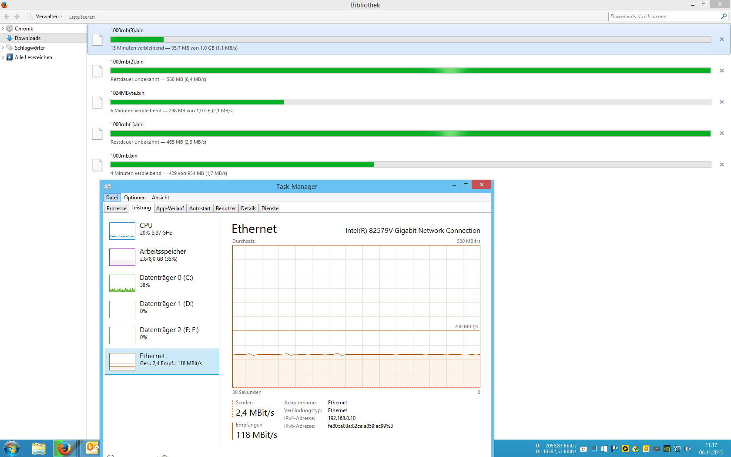Click the orange Outlook tray icon
The height and width of the screenshot is (457, 731).
[x=646, y=449]
